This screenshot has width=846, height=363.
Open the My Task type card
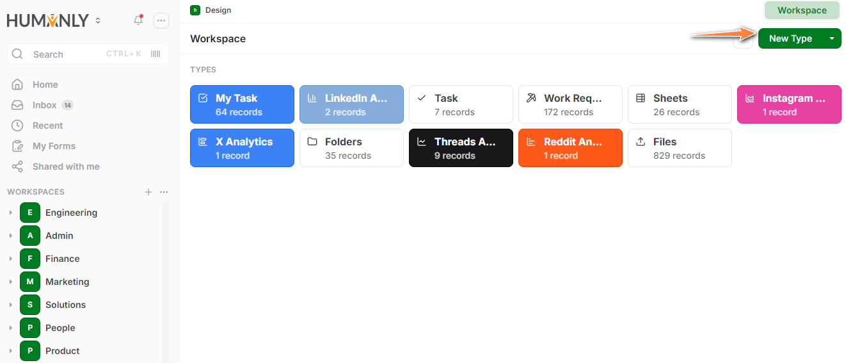pyautogui.click(x=242, y=104)
